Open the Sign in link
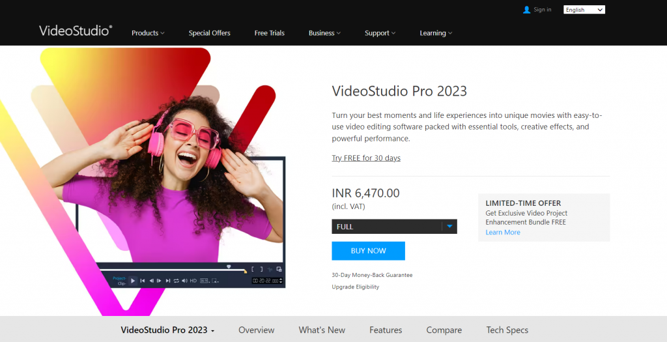 point(543,9)
